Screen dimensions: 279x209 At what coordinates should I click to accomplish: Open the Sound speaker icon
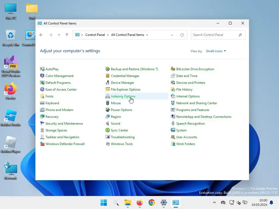point(107,123)
